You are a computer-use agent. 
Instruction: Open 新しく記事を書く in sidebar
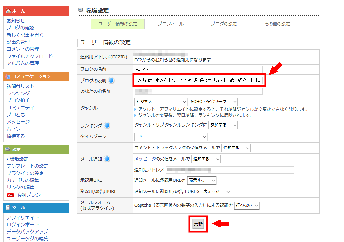tap(25, 35)
